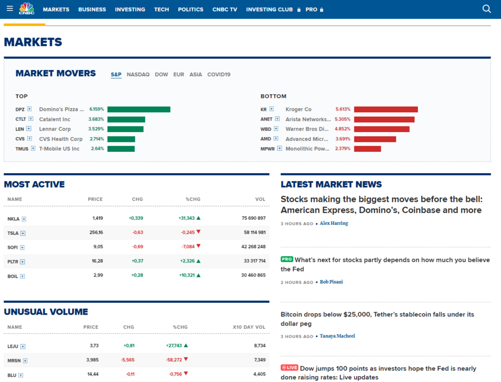The height and width of the screenshot is (382, 501).
Task: Open the Investing menu item
Action: [x=130, y=9]
